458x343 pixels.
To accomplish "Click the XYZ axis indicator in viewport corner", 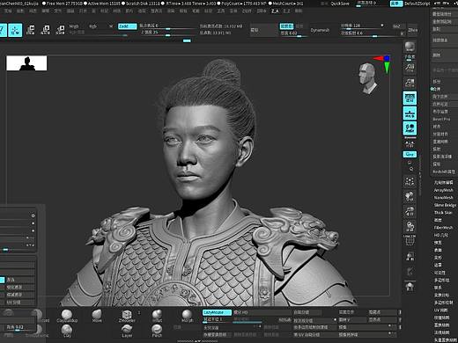I will point(383,64).
